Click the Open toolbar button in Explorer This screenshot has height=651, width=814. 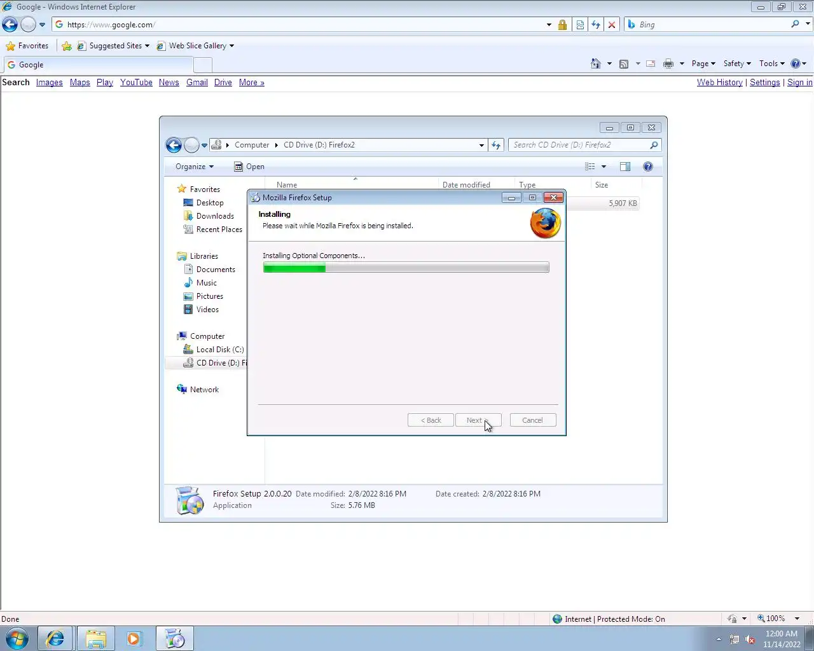(249, 167)
